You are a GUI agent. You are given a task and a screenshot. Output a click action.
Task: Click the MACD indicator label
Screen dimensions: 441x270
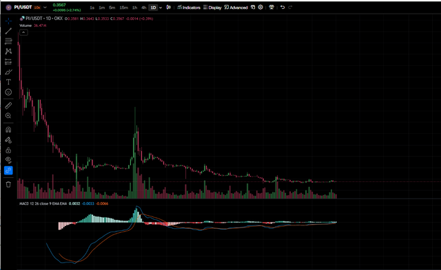pyautogui.click(x=43, y=203)
